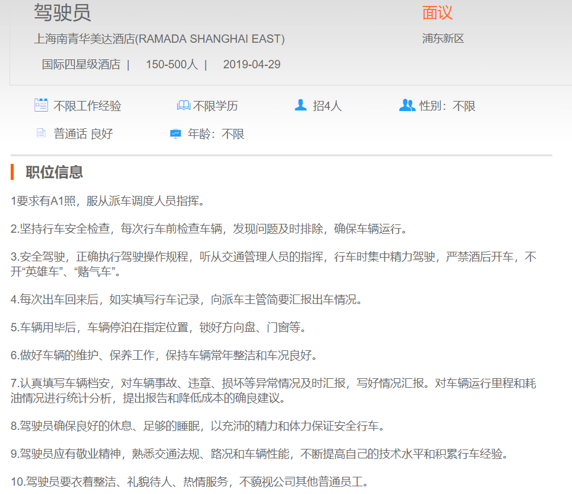Open the 上海南青华美达酒店 company link

159,39
